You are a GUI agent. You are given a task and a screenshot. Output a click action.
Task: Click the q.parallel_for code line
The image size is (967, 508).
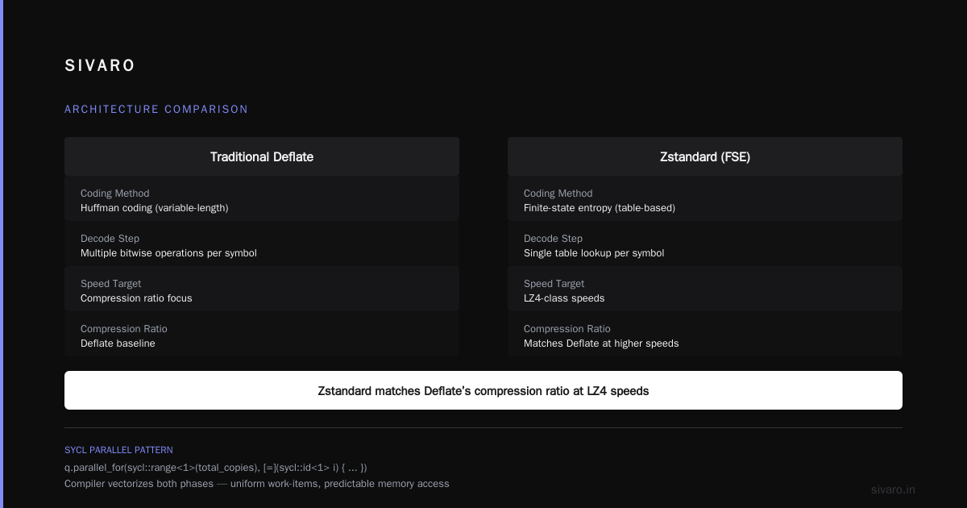(216, 467)
